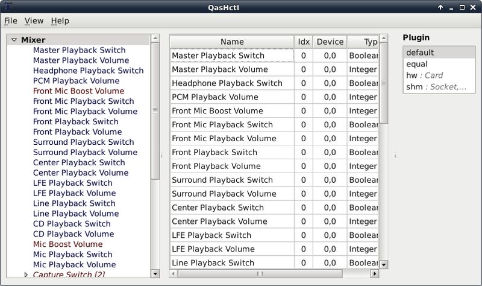
Task: Click the Type cell of LFE Playback Volume
Action: coord(363,249)
